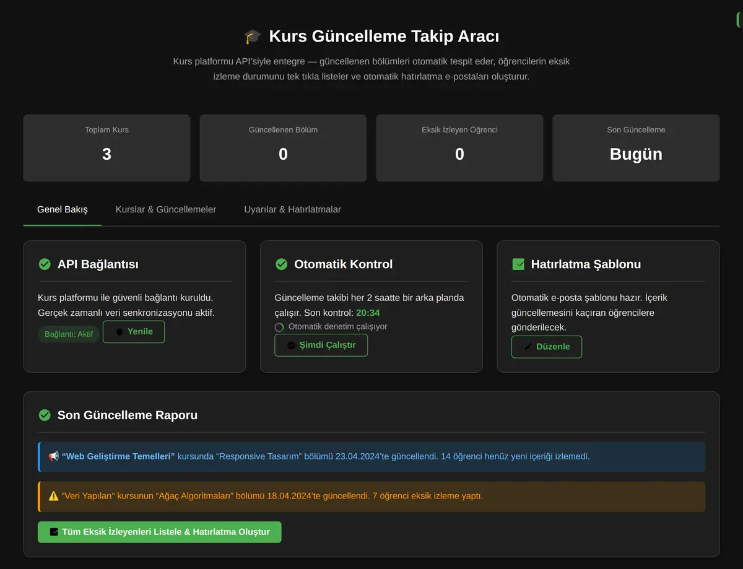Click the spinner icon next to Otomatik denetim çalışıyor
743x569 pixels.
point(279,327)
